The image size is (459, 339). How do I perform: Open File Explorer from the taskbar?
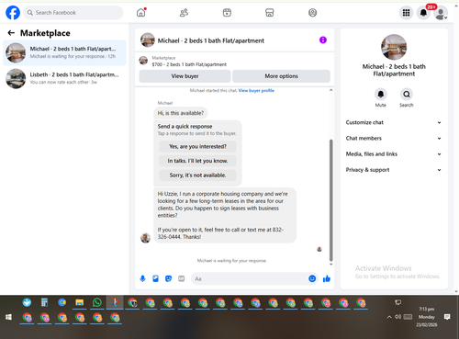point(80,302)
